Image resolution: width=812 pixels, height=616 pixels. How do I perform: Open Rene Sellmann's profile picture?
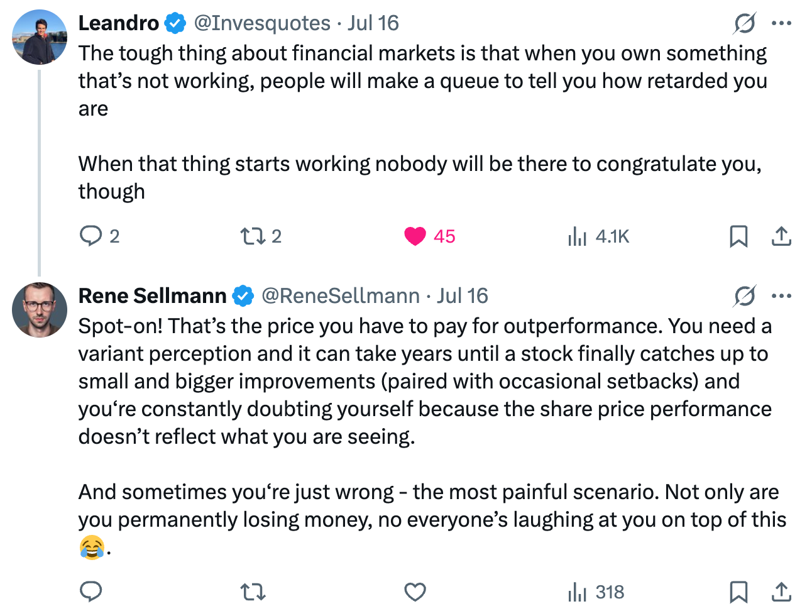click(x=40, y=310)
